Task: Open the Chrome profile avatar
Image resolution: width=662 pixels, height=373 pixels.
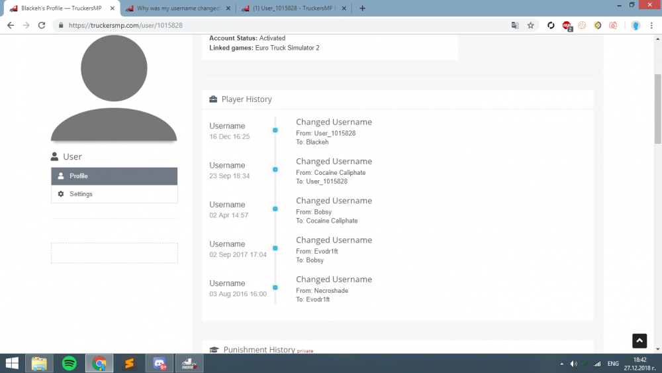Action: tap(636, 25)
